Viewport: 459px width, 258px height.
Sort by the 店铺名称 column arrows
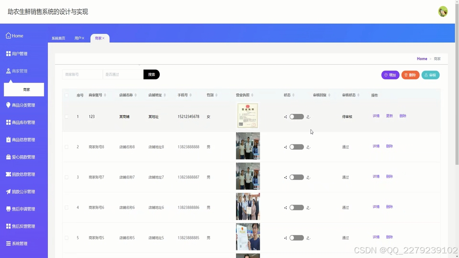point(136,95)
